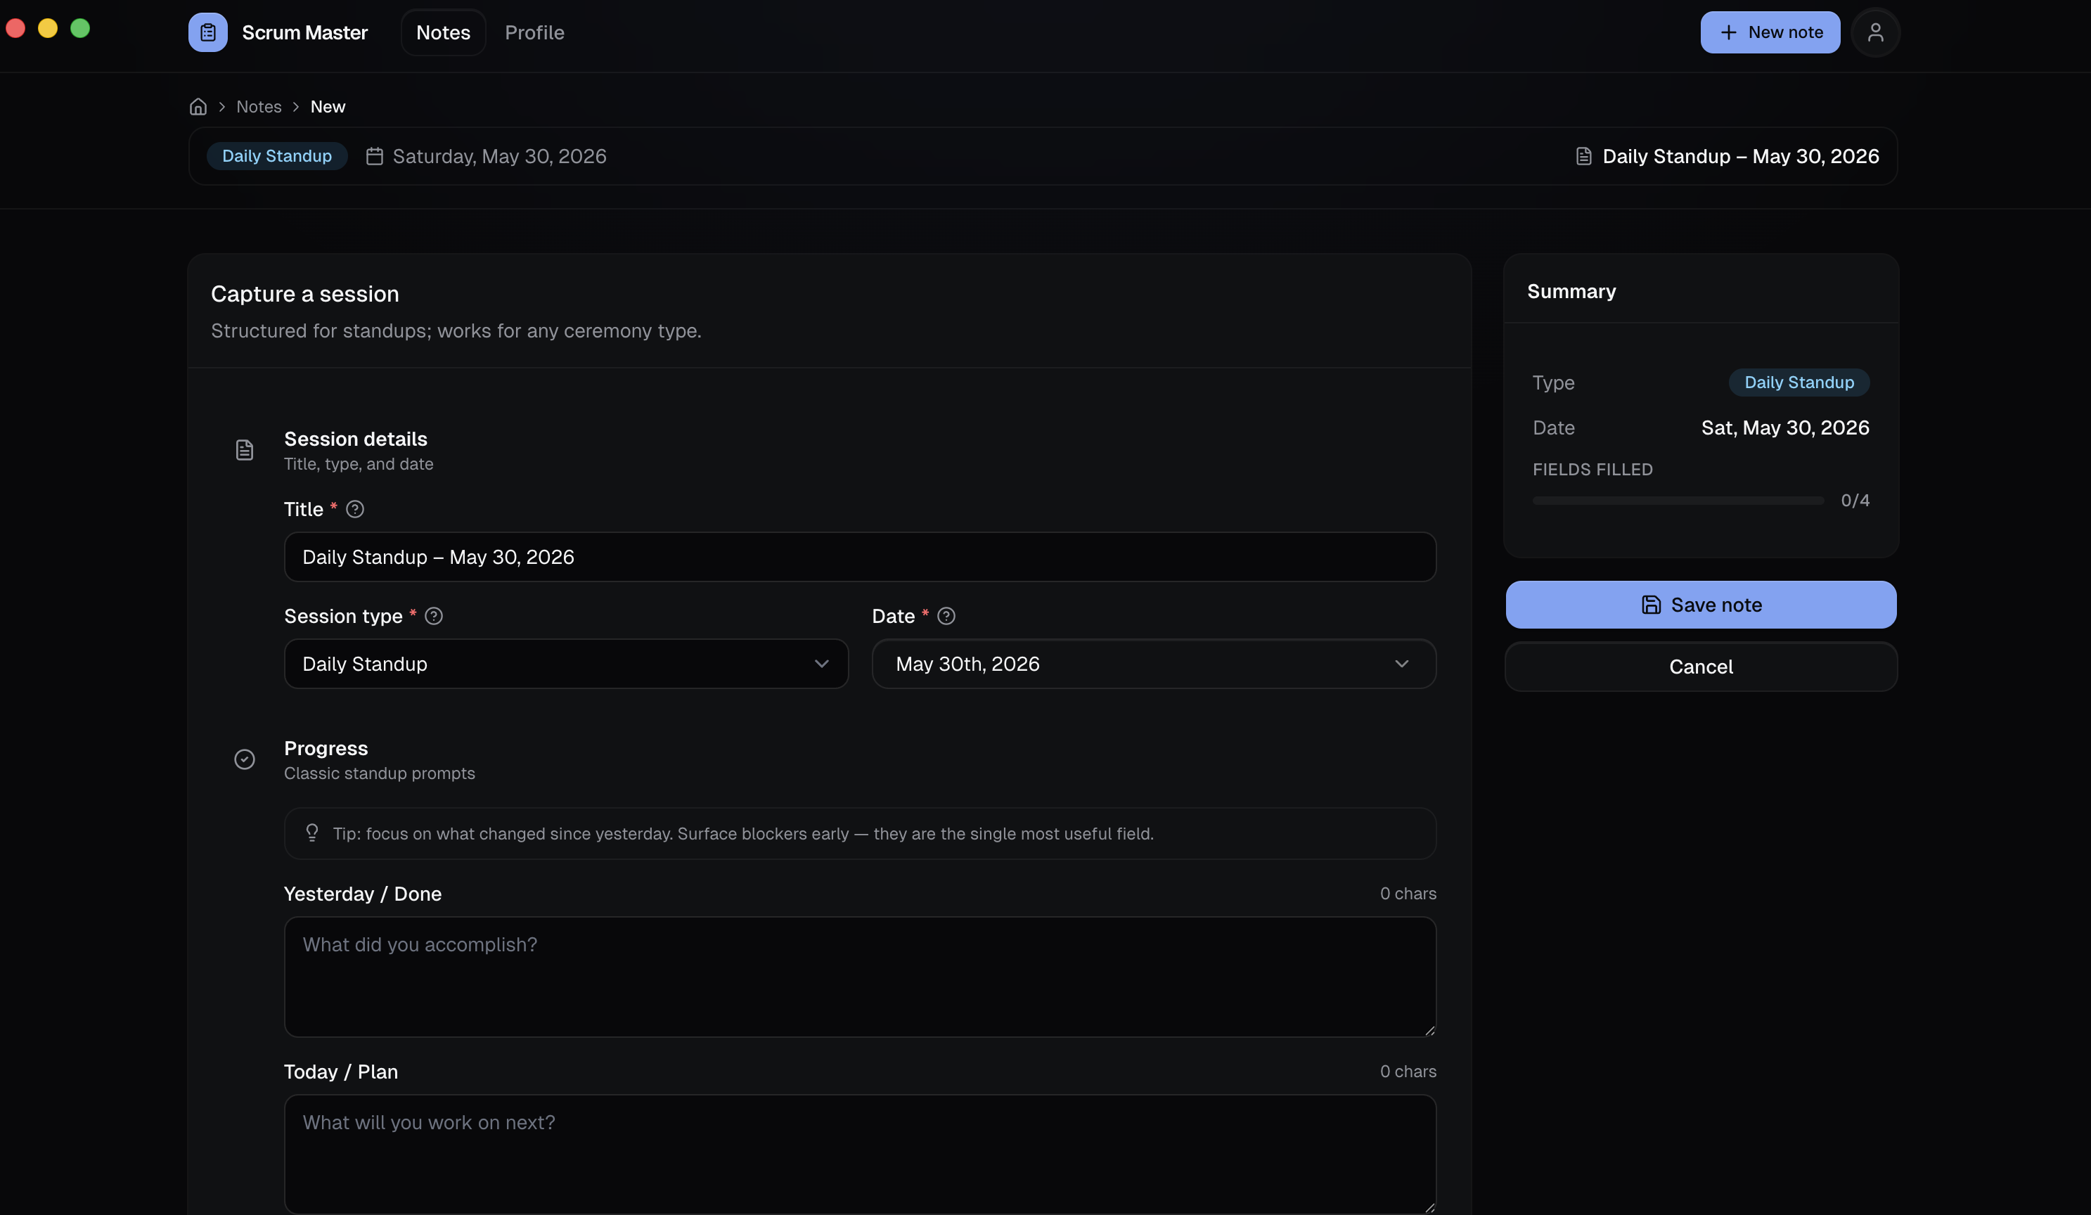Click the Progress section heading
Screen dimensions: 2091x1215
[x=326, y=747]
